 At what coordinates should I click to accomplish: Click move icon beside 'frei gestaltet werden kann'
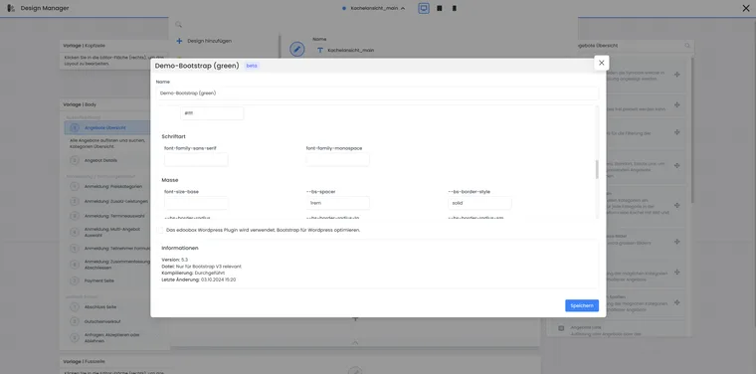point(677,104)
